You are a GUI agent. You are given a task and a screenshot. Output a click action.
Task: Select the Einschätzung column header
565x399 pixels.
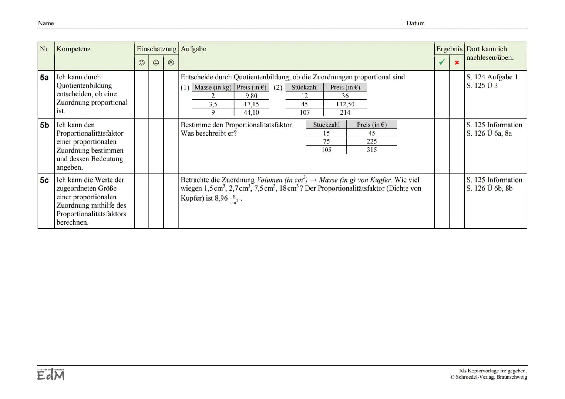pos(157,49)
